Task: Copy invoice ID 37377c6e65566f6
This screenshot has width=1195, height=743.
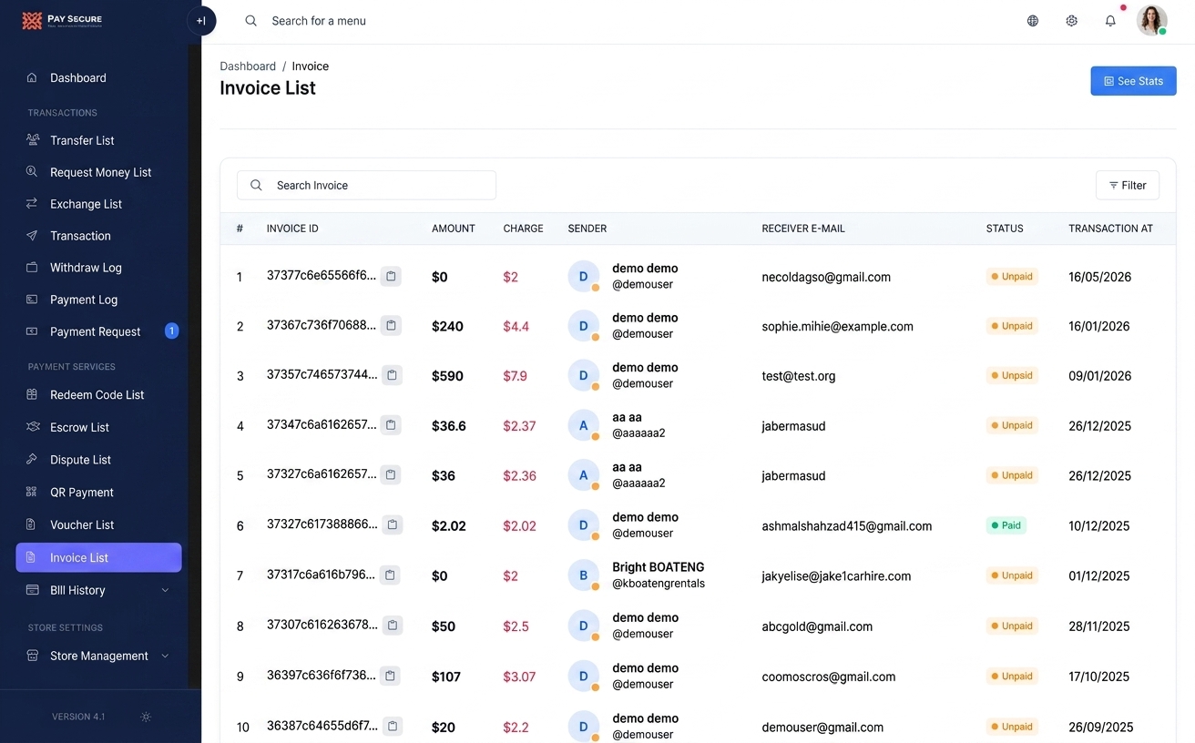Action: click(x=391, y=276)
